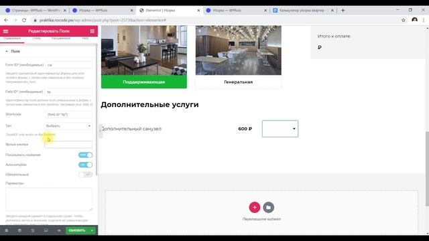Toggle the Показывать название switch
Screen dimensions: 429x241
pyautogui.click(x=85, y=155)
